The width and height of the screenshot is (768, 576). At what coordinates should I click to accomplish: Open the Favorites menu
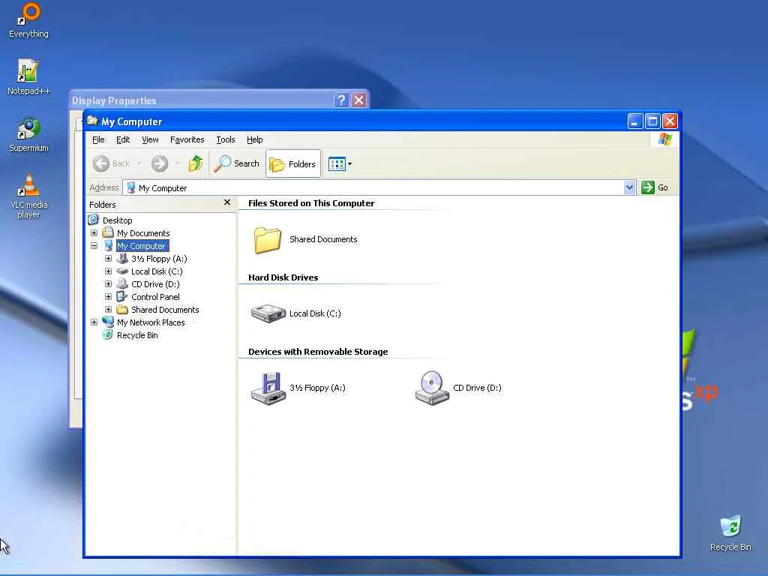coord(187,139)
